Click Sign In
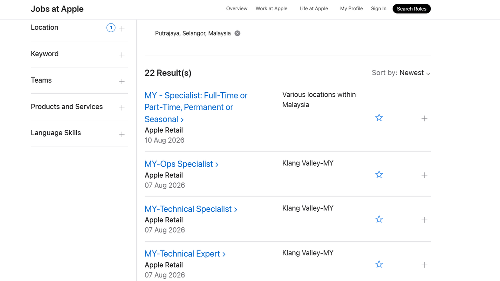Viewport: 500px width, 281px height. pos(379,9)
